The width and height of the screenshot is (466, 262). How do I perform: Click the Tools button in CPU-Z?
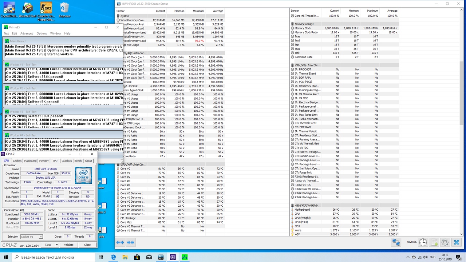pos(48,245)
